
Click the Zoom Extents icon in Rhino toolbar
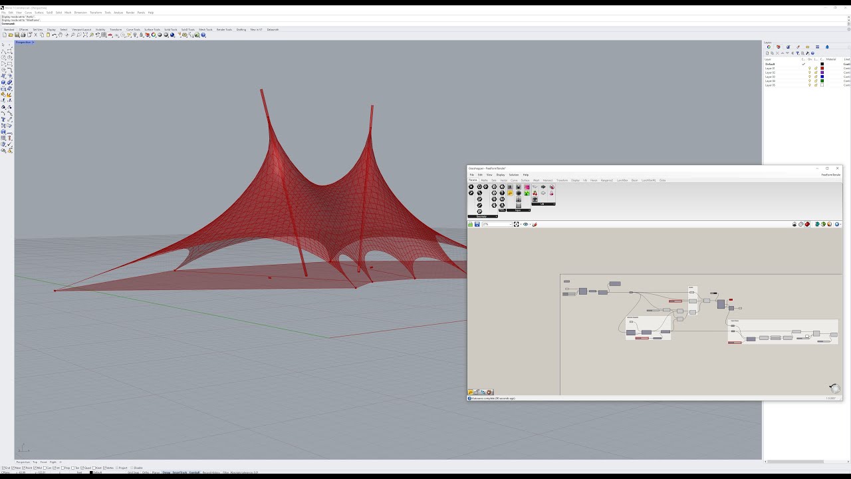[85, 35]
